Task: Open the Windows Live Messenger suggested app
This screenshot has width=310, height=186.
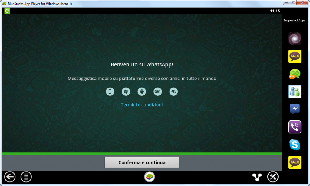Action: (294, 91)
